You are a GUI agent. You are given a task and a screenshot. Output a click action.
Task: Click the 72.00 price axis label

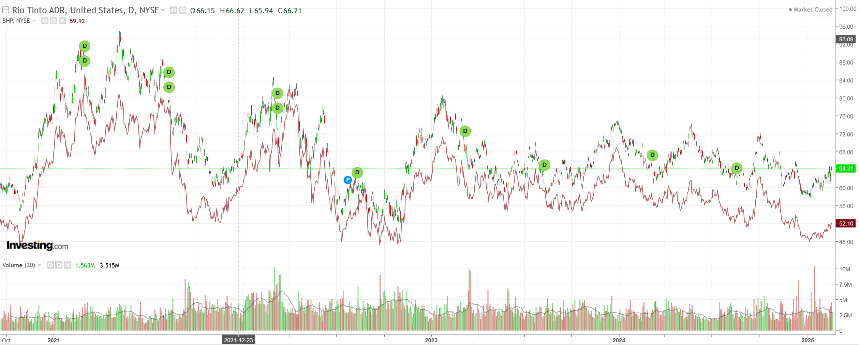846,134
